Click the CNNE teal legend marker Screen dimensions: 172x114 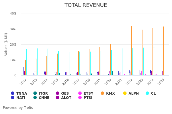click(x=35, y=98)
